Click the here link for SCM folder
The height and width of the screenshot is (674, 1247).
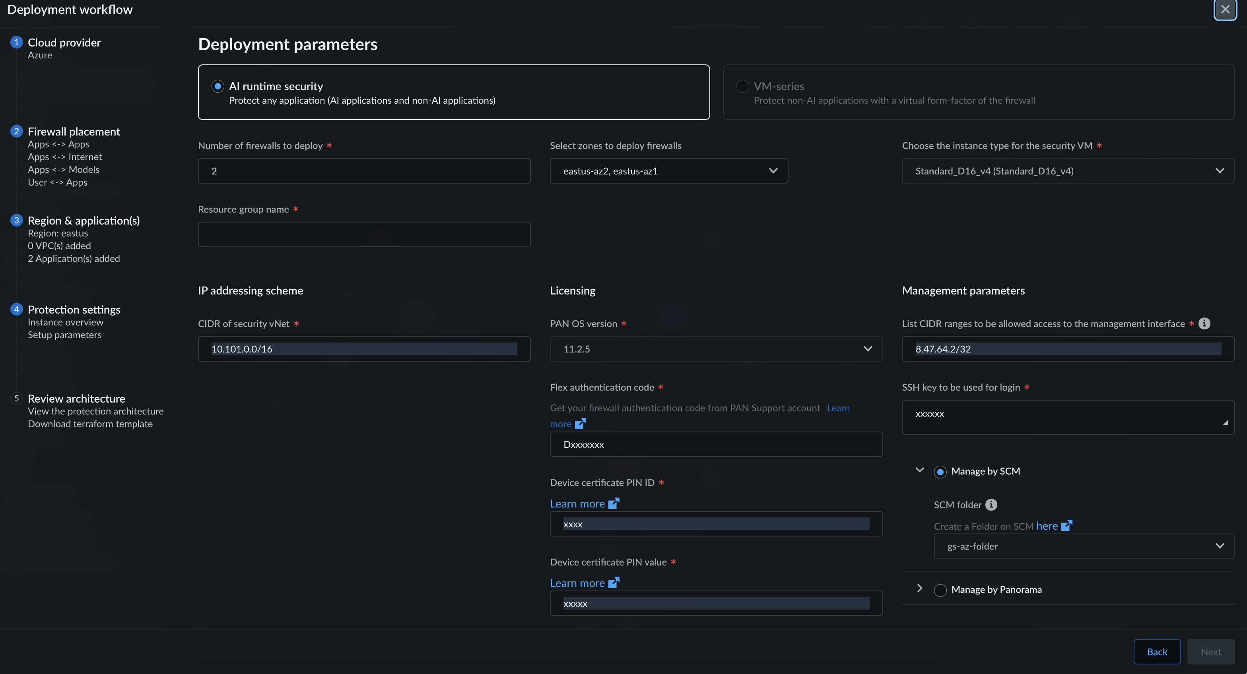click(x=1047, y=526)
